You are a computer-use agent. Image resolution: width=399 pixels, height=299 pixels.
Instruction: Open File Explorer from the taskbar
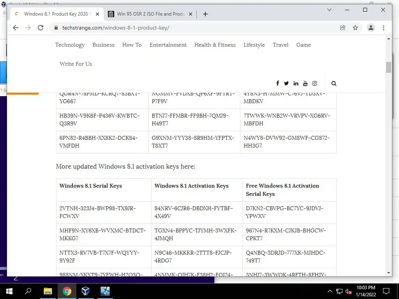pyautogui.click(x=48, y=291)
